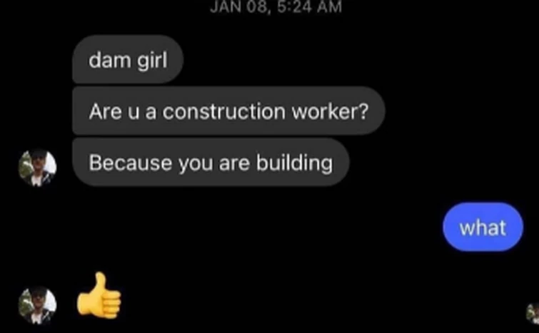
Task: Click the word 'worker?' in the message
Action: pos(330,111)
